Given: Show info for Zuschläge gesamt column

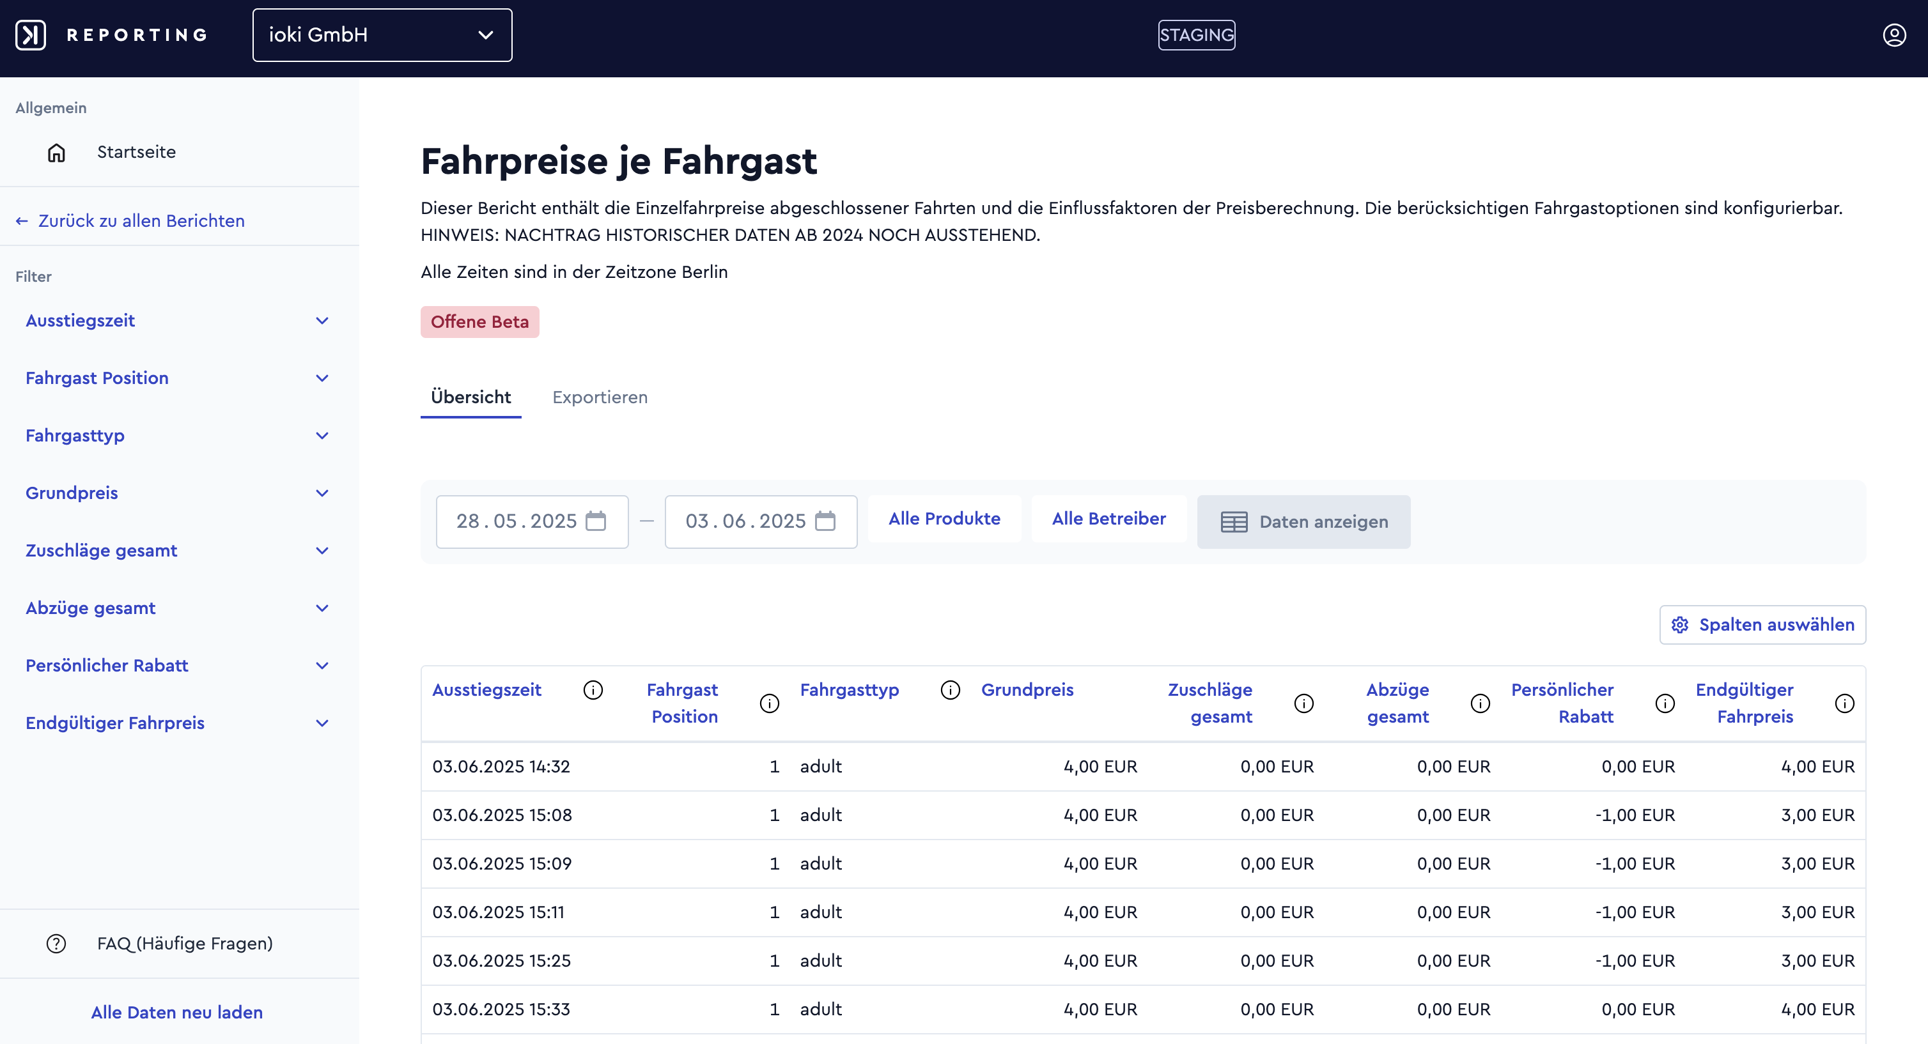Looking at the screenshot, I should tap(1304, 703).
